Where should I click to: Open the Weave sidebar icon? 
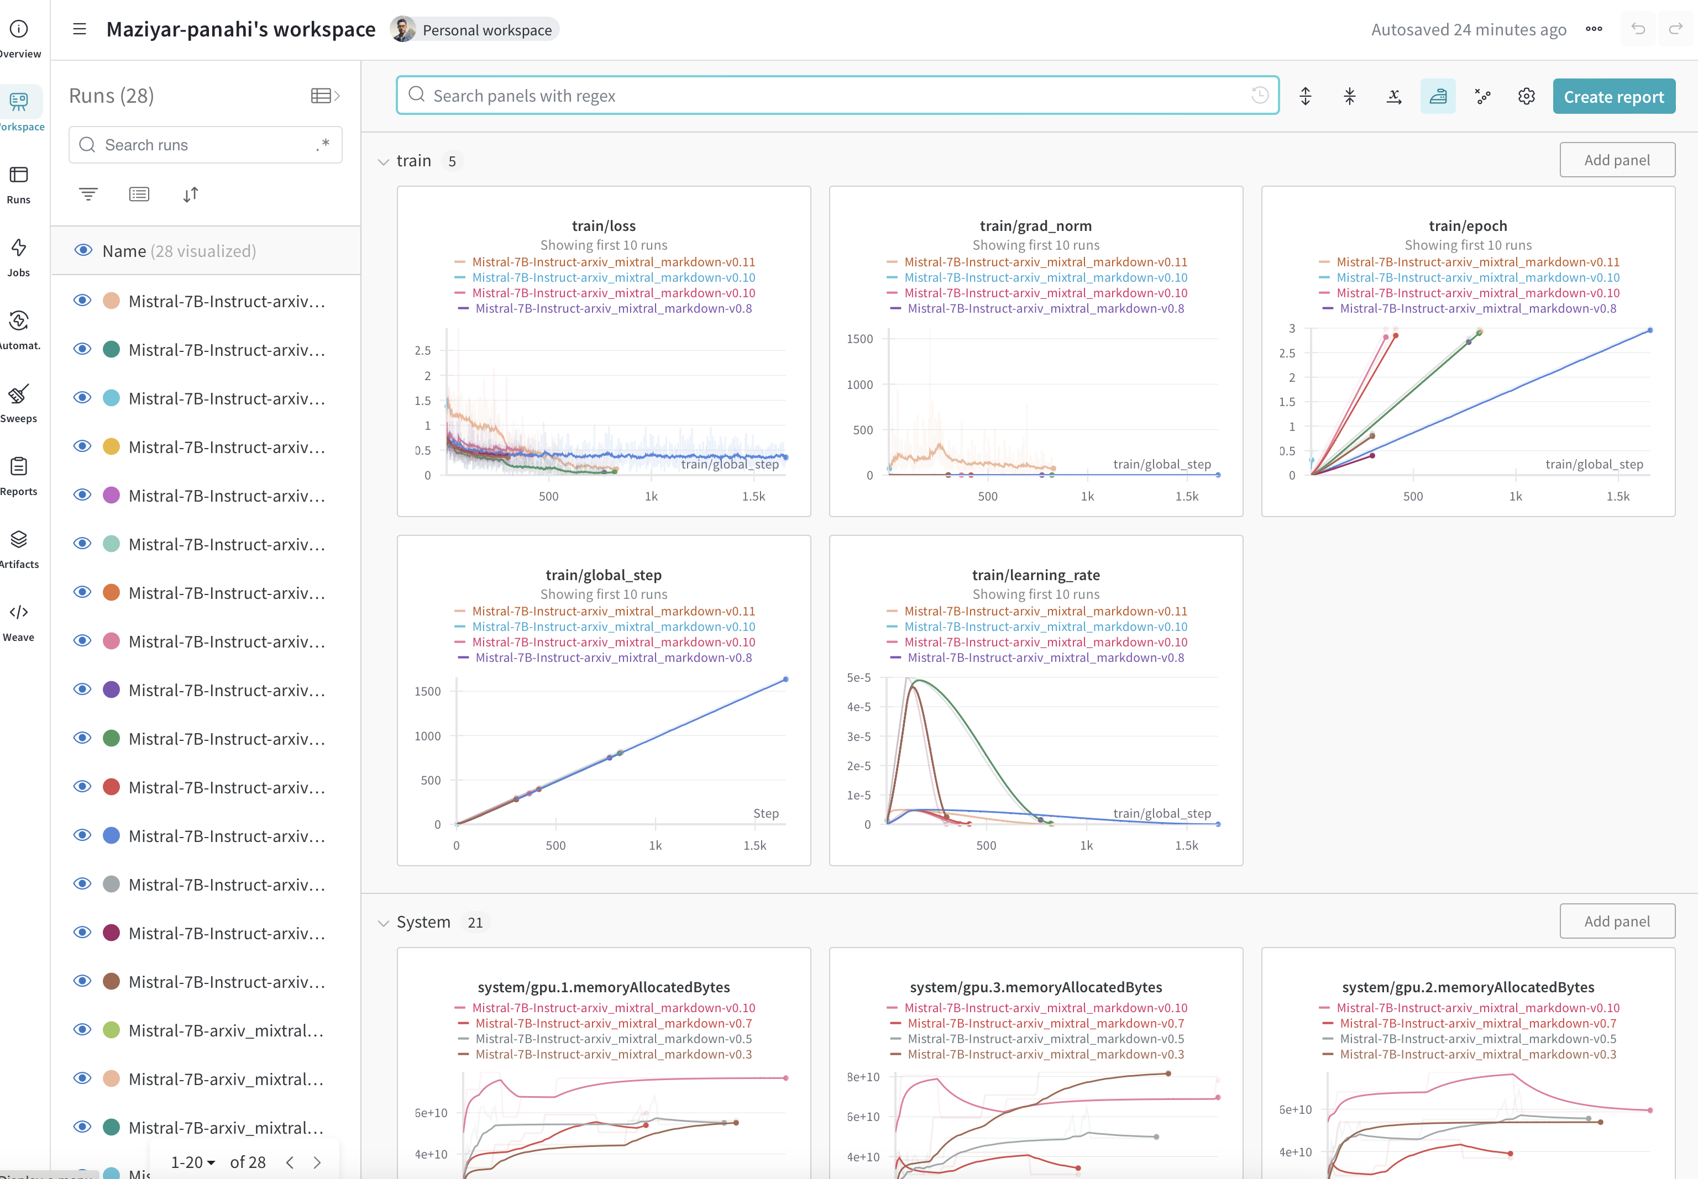coord(19,621)
